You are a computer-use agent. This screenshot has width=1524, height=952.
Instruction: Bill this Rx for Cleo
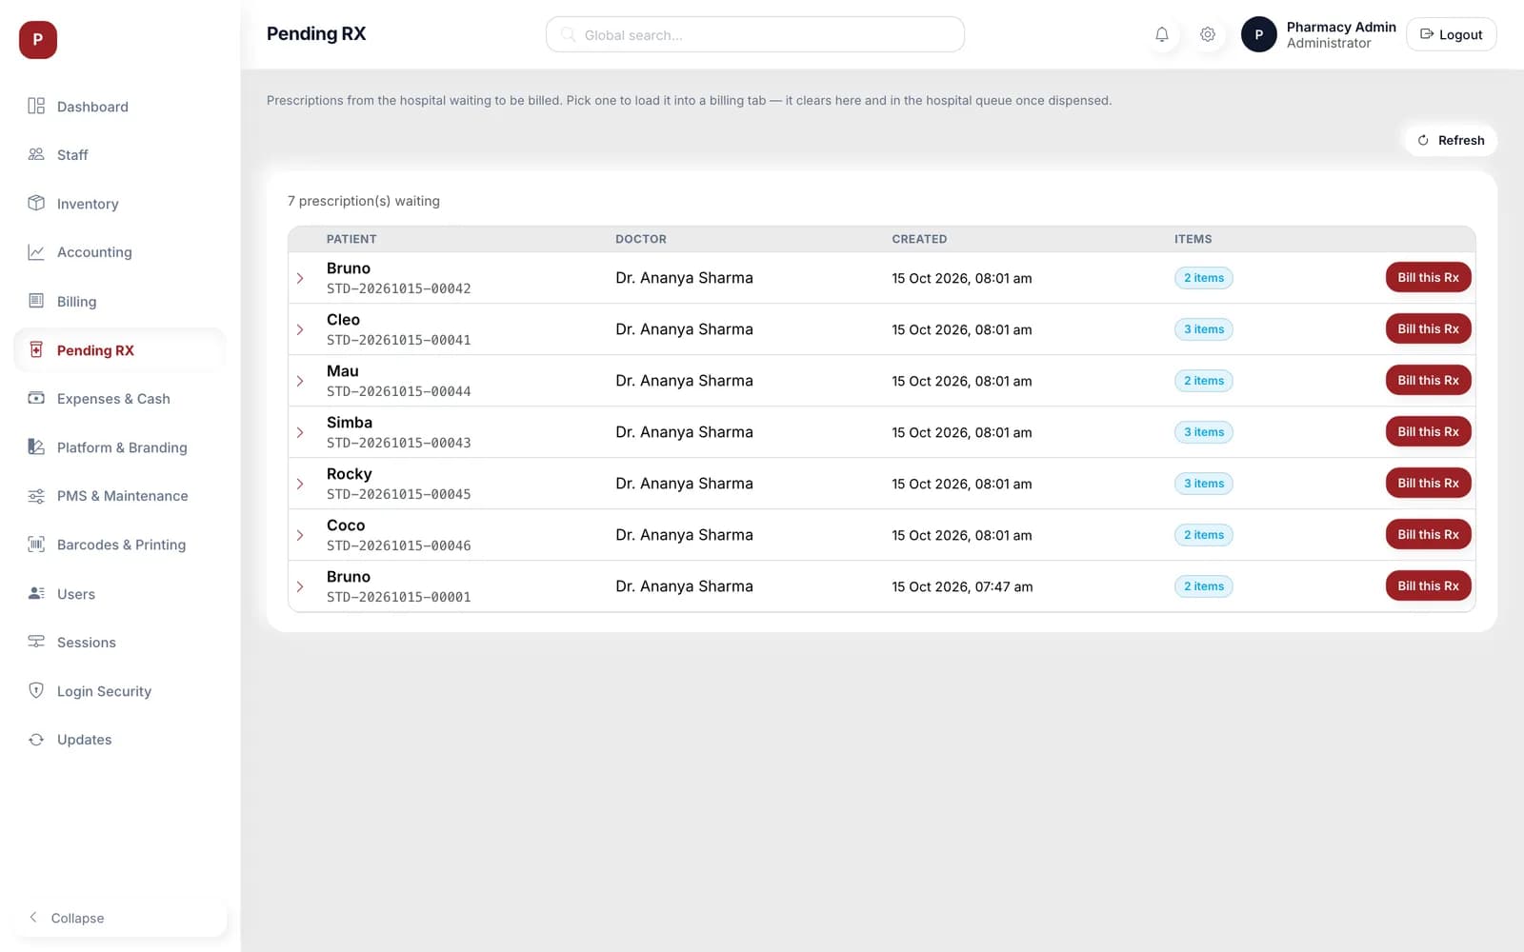[x=1428, y=329]
